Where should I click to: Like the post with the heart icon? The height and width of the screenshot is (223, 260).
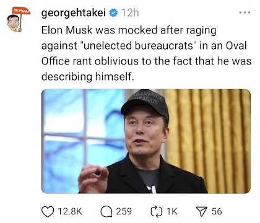[x=48, y=212]
